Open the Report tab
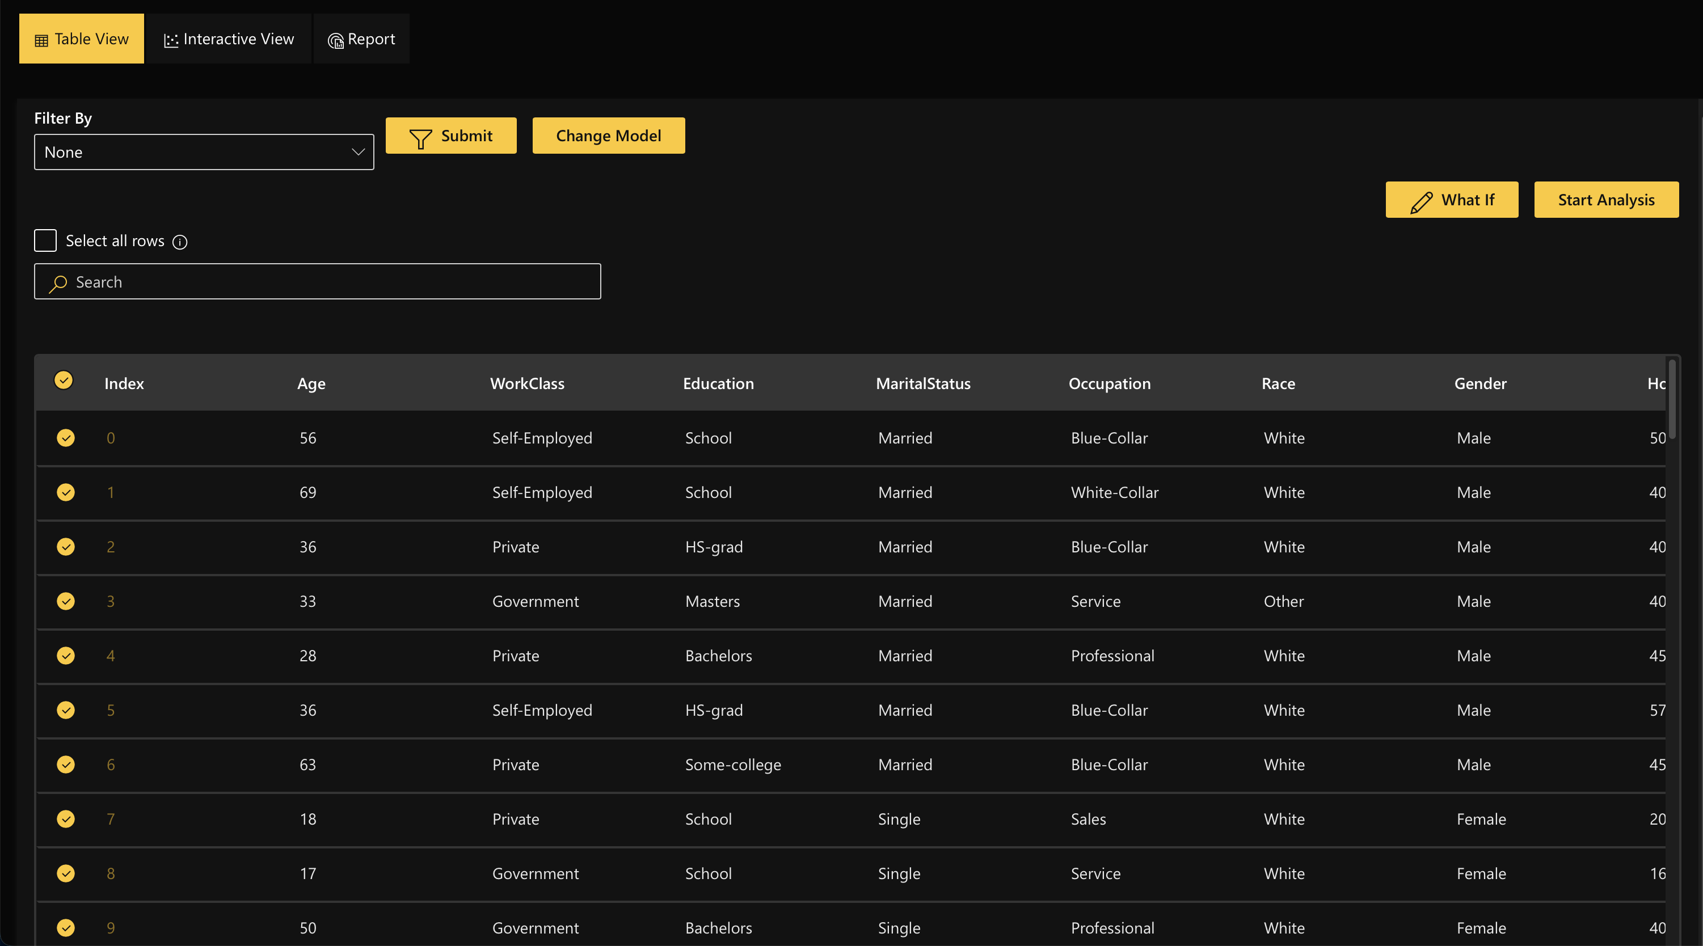 (x=361, y=39)
